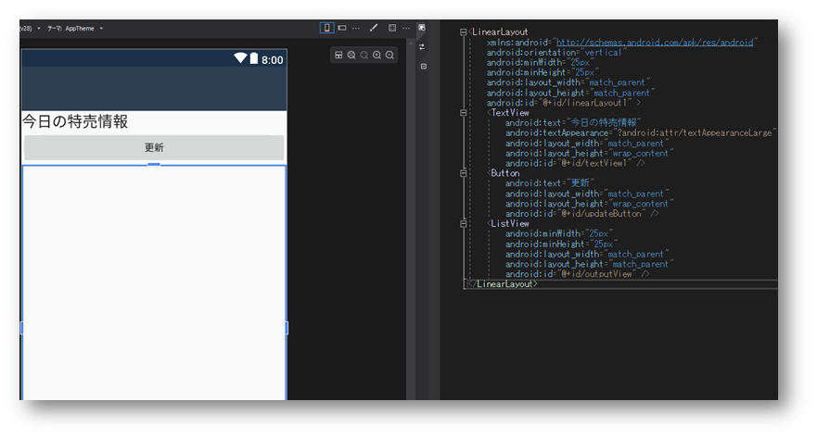Click the TextView tag name in XML
This screenshot has width=817, height=439.
(510, 113)
